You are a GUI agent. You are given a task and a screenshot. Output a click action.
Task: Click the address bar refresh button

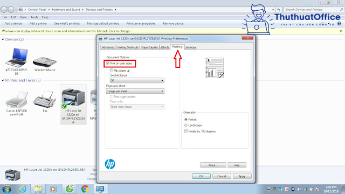point(279,10)
